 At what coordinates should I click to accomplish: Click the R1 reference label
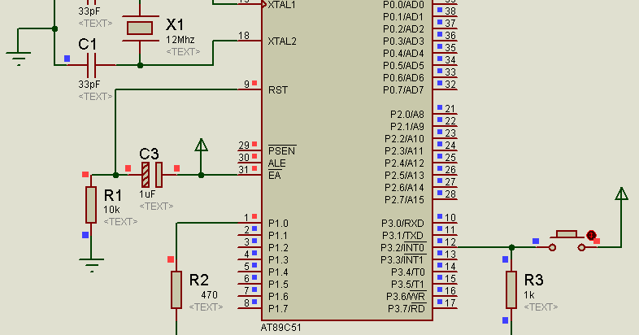(x=113, y=196)
